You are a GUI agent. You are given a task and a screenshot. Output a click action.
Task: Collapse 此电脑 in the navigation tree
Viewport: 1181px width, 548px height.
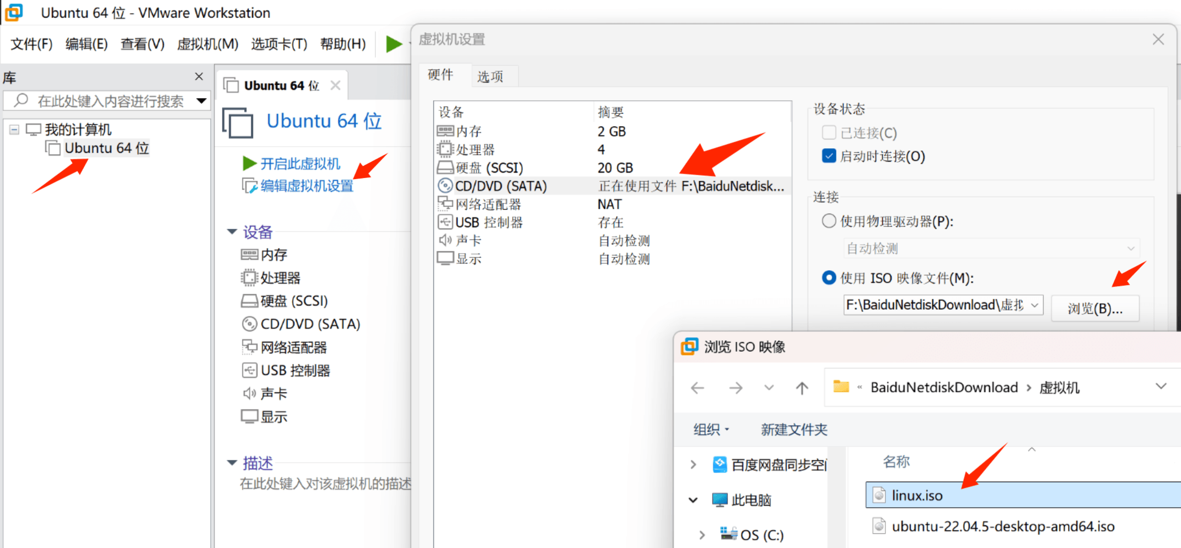[x=693, y=500]
